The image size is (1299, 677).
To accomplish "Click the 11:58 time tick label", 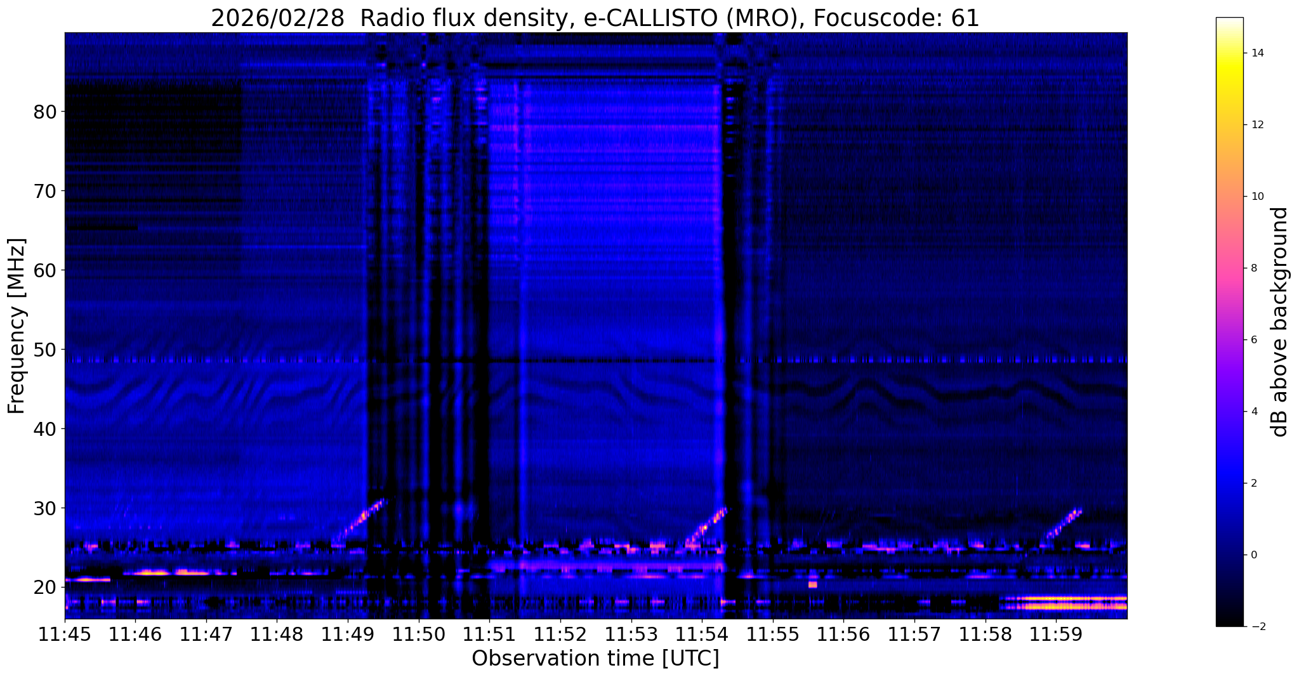I will pos(984,633).
